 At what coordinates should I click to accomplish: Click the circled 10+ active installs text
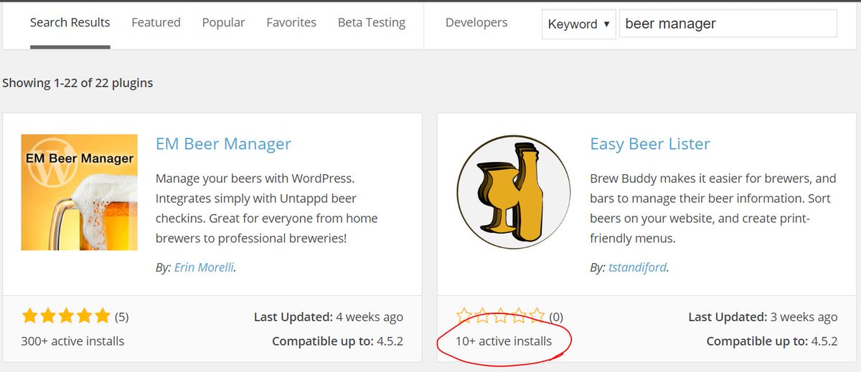pyautogui.click(x=504, y=341)
